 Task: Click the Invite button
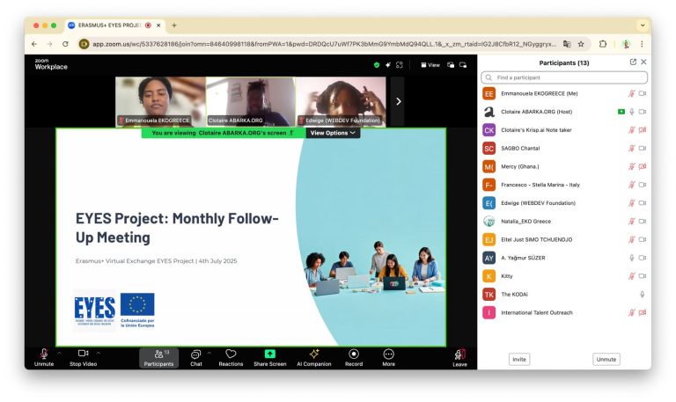pos(519,360)
